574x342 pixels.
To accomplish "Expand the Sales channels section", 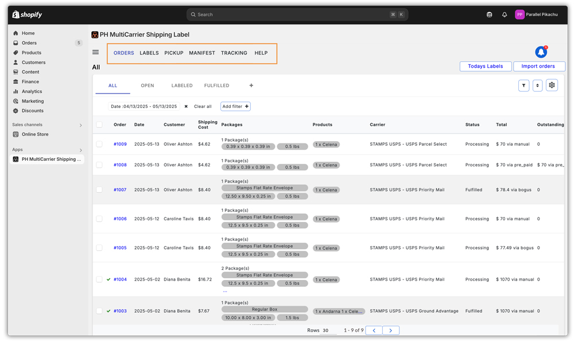I will click(80, 125).
